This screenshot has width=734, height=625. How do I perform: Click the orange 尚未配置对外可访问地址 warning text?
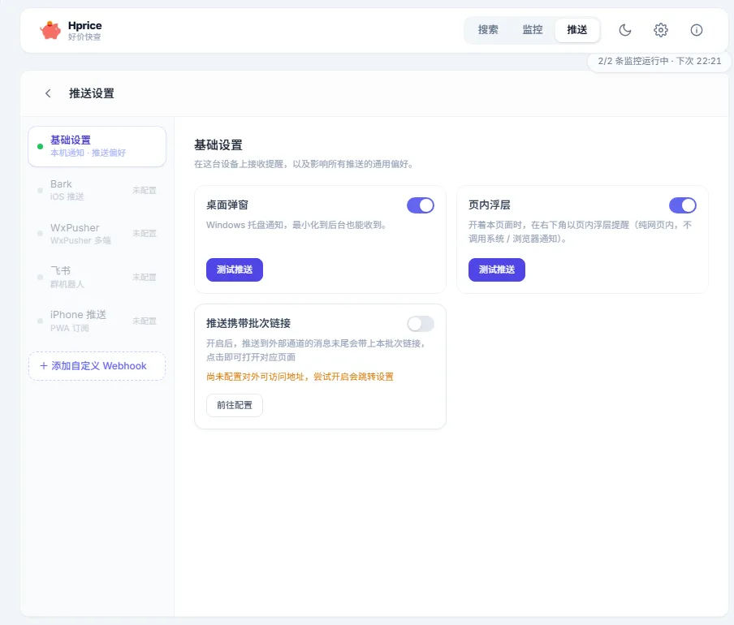pyautogui.click(x=300, y=377)
